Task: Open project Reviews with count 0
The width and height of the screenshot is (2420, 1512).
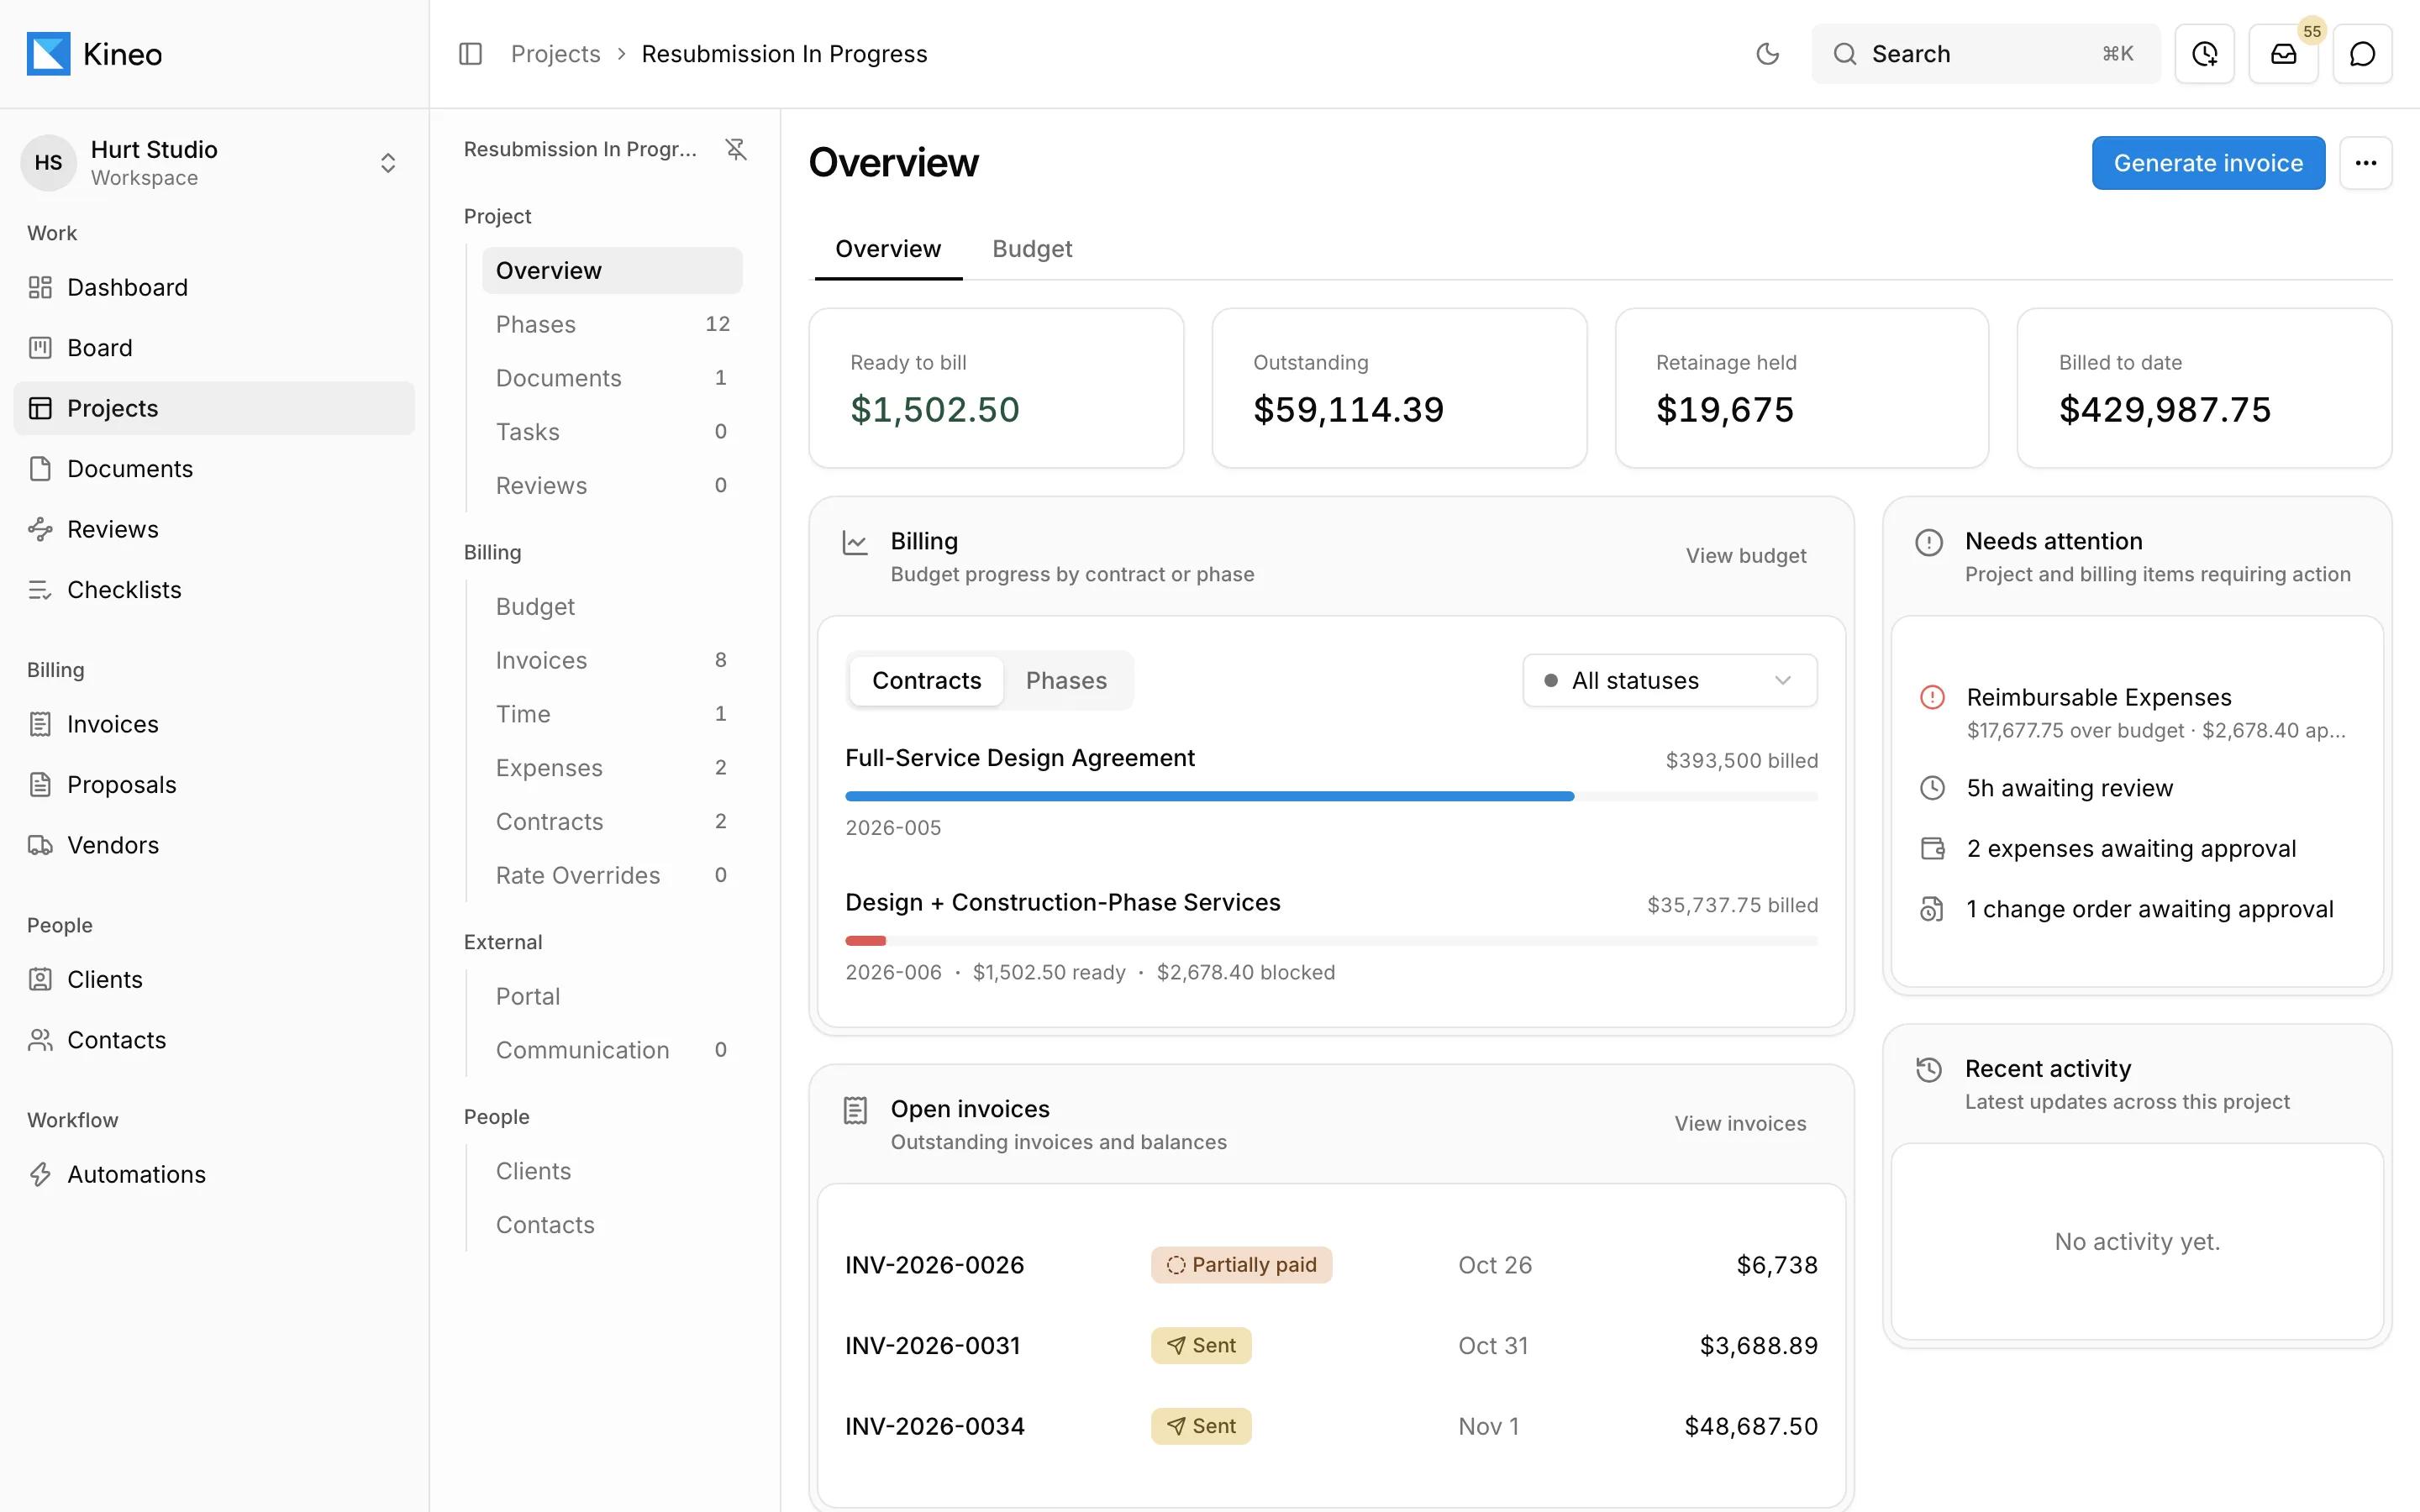Action: (x=612, y=486)
